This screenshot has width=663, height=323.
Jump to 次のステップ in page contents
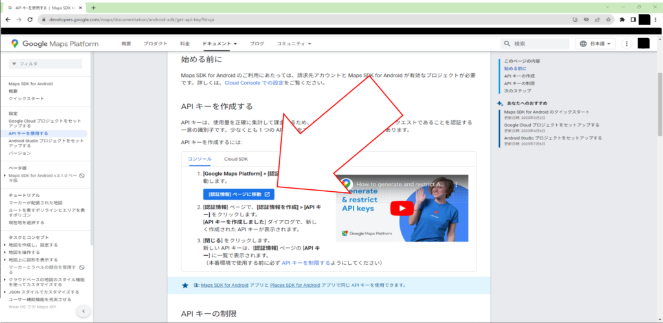click(517, 91)
